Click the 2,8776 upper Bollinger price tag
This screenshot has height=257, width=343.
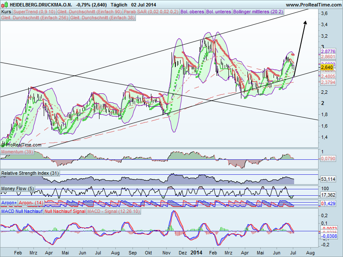click(x=328, y=51)
